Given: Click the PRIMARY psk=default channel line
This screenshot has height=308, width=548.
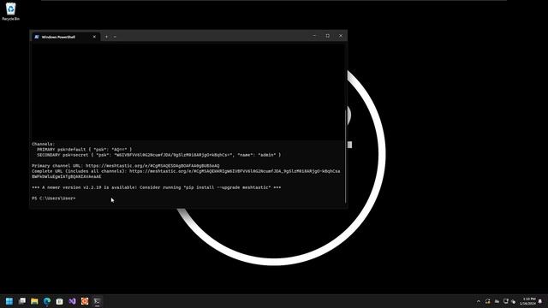Looking at the screenshot, I should click(84, 150).
